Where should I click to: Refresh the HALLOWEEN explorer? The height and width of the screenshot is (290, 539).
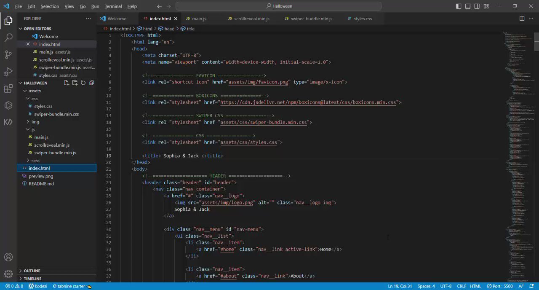coord(83,83)
